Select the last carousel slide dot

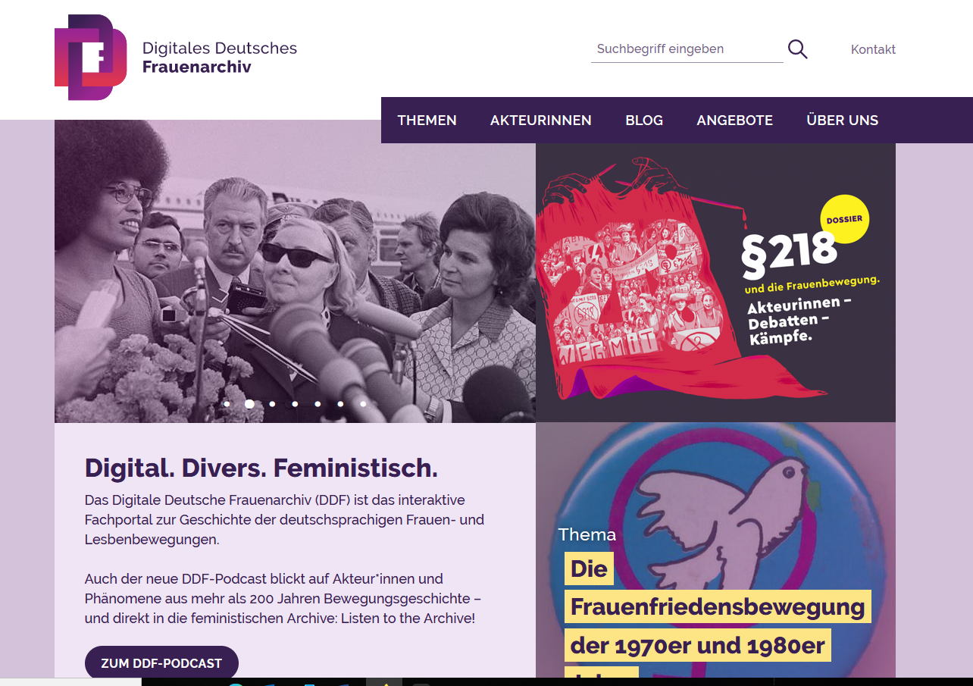point(363,404)
